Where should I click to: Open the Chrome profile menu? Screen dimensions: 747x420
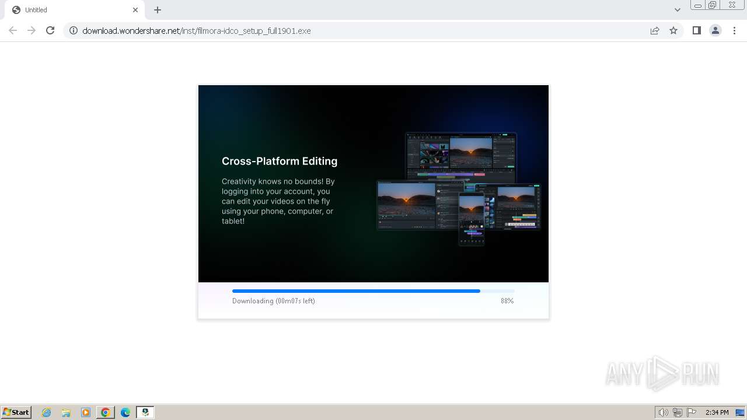tap(715, 30)
